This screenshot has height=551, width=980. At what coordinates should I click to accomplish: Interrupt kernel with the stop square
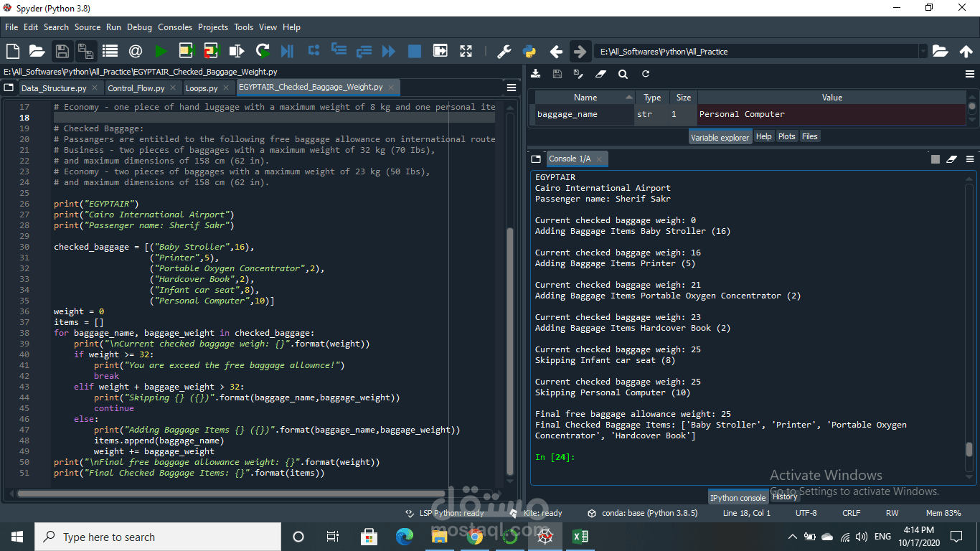(x=936, y=159)
